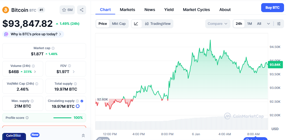This screenshot has height=140, width=286.
Task: Click the Buy BTC button
Action: coord(272,8)
